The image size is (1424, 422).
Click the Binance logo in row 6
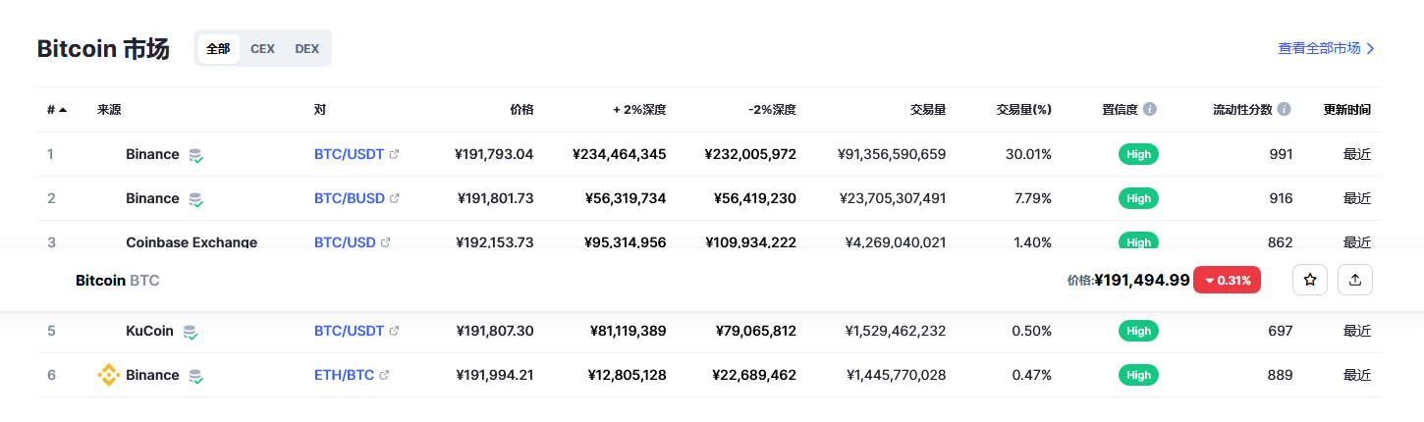(x=108, y=375)
